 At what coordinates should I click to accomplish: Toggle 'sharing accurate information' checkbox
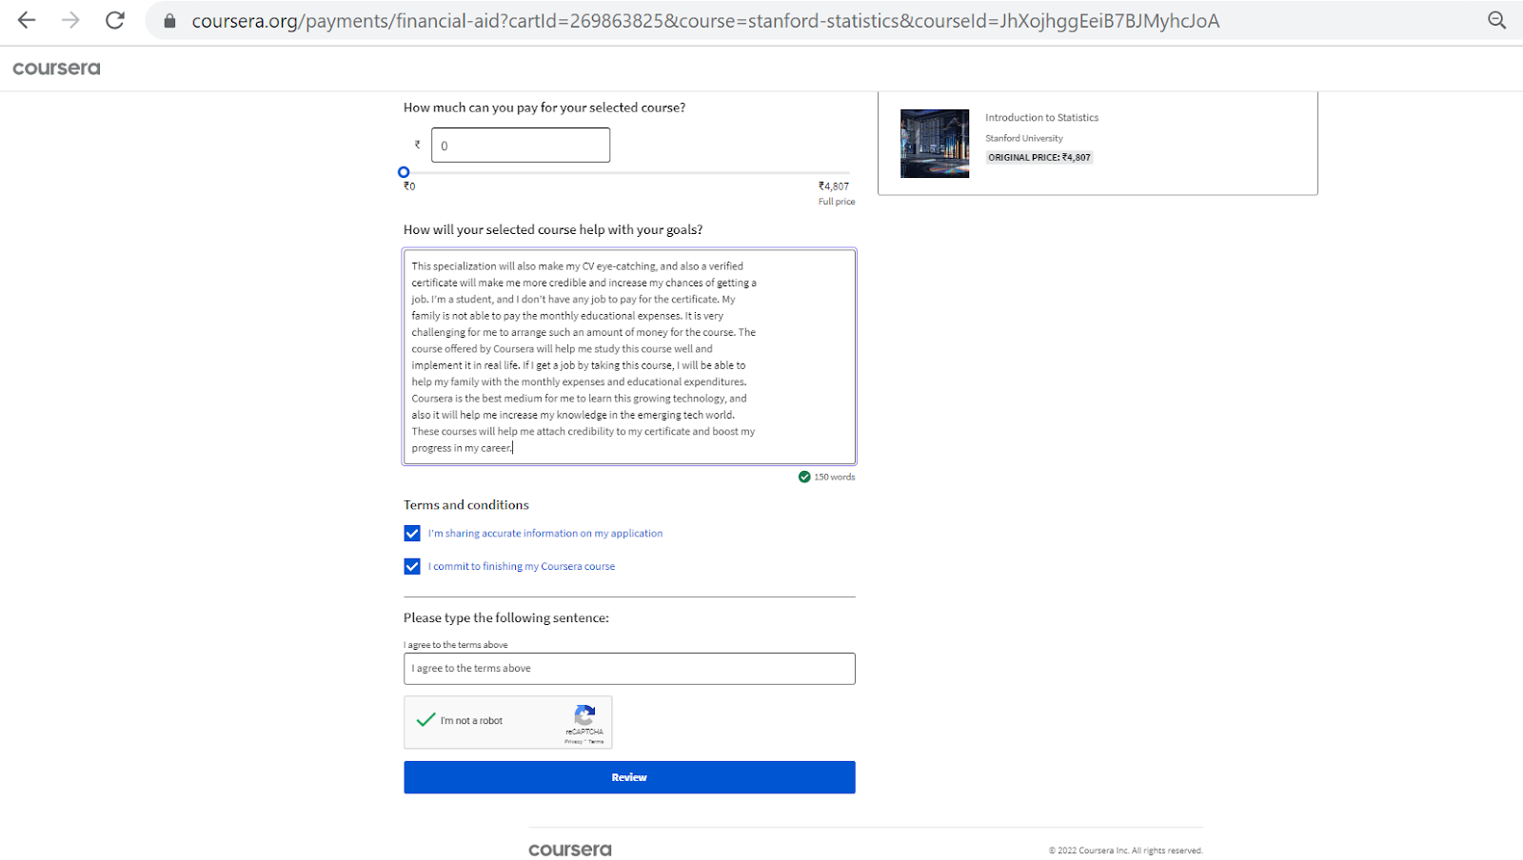pyautogui.click(x=412, y=534)
